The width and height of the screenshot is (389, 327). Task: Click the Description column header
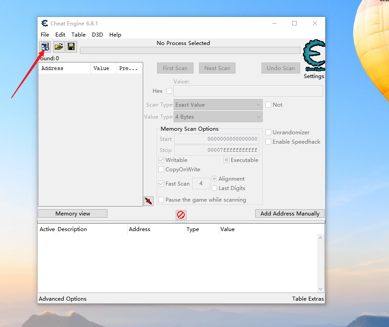[91, 229]
